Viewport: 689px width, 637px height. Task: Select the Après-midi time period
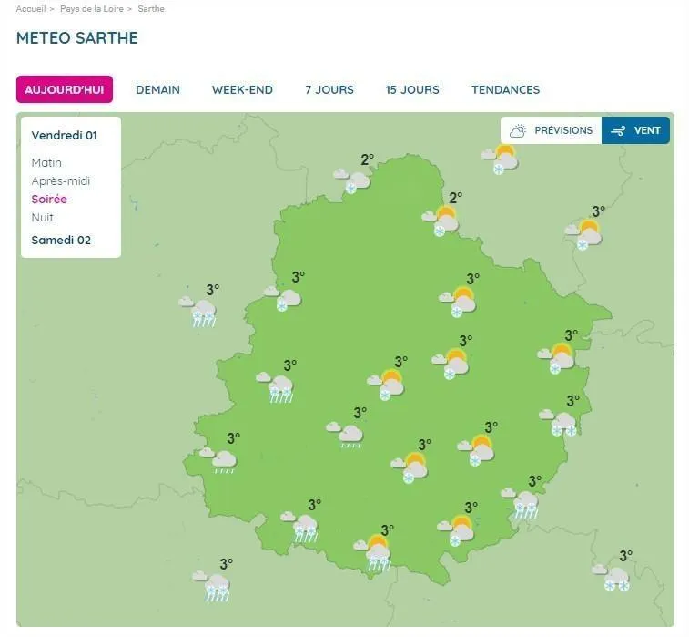coord(61,180)
